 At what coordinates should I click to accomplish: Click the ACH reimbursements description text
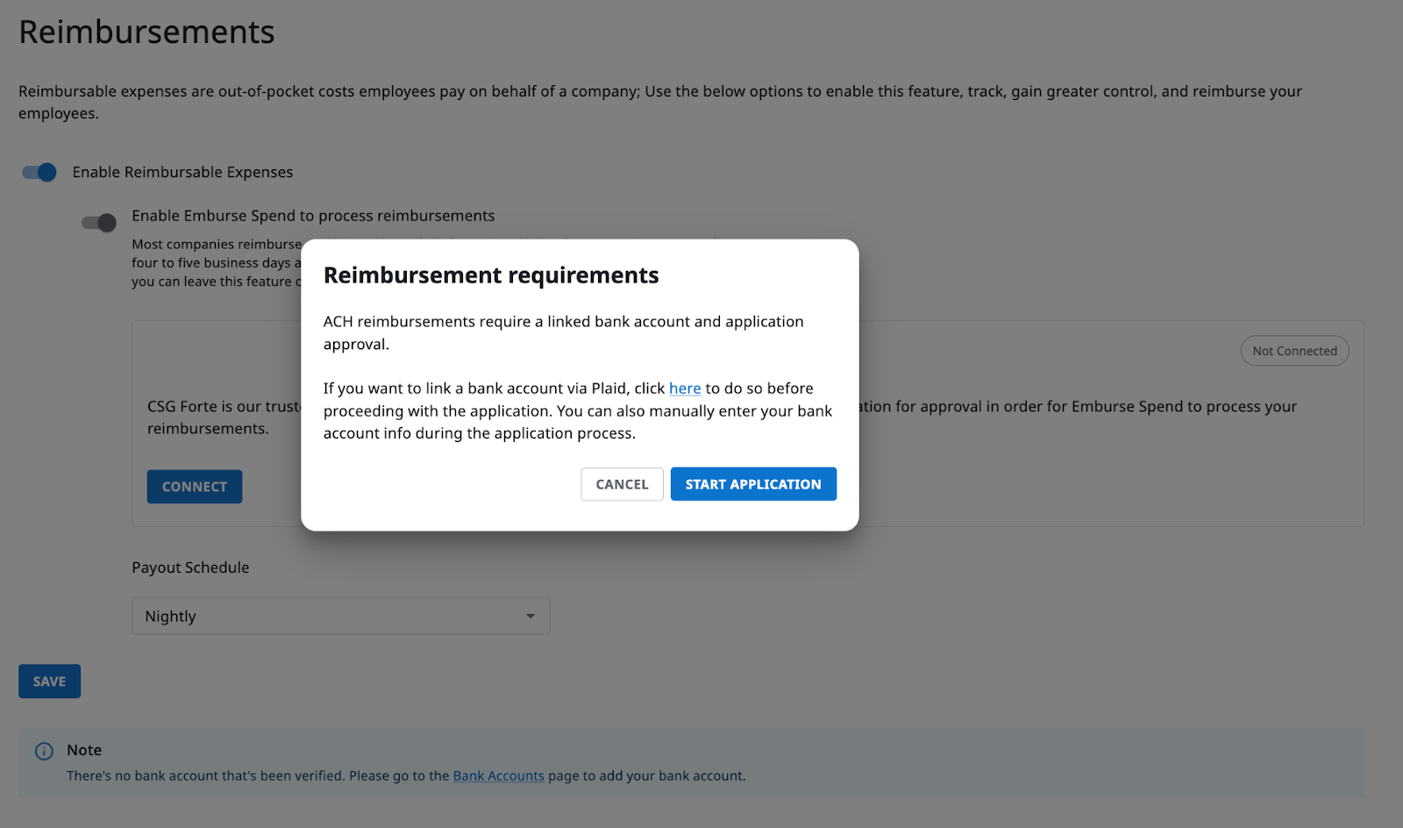point(564,332)
